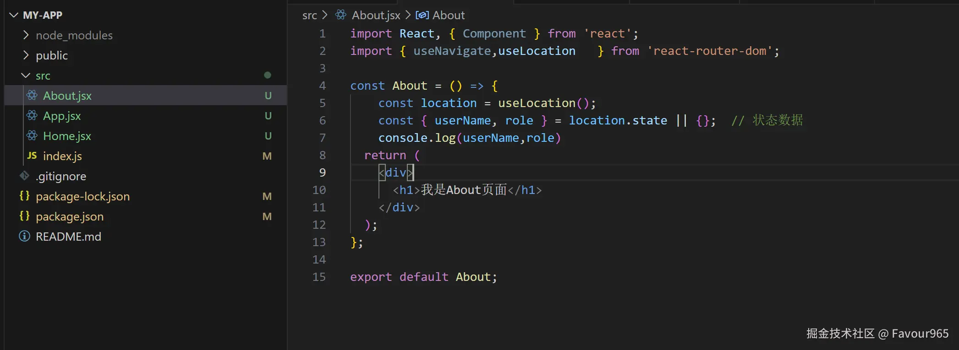Click the h1 heading text on line 10

(464, 189)
